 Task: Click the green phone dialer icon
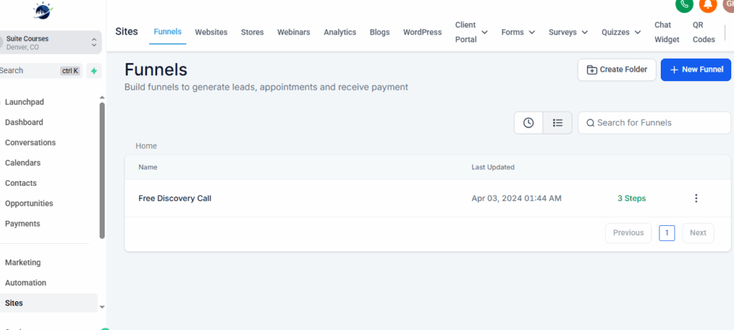684,4
